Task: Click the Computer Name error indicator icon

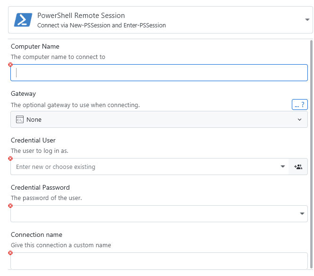Action: (x=10, y=65)
